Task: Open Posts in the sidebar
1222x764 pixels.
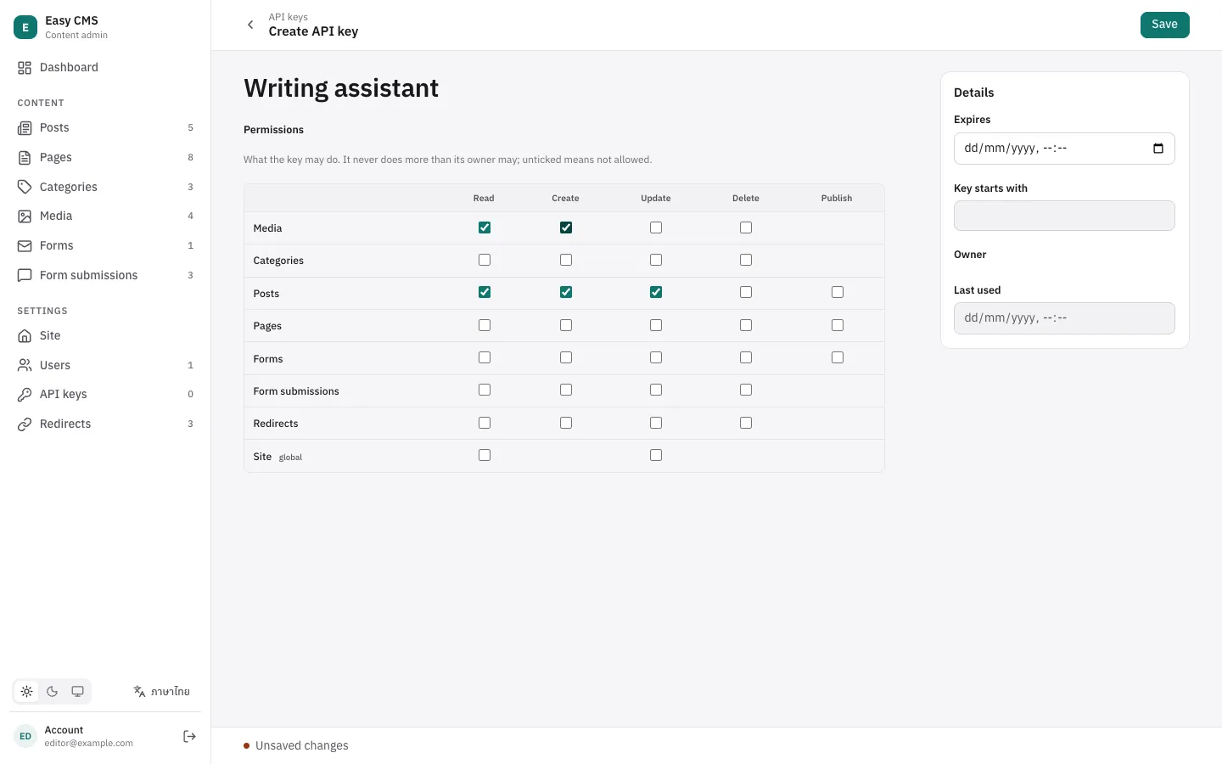Action: (105, 128)
